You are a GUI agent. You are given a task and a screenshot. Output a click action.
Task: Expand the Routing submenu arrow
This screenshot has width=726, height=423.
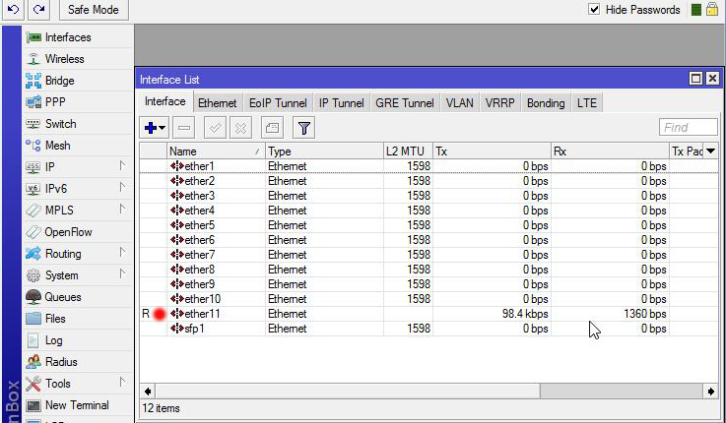(122, 252)
